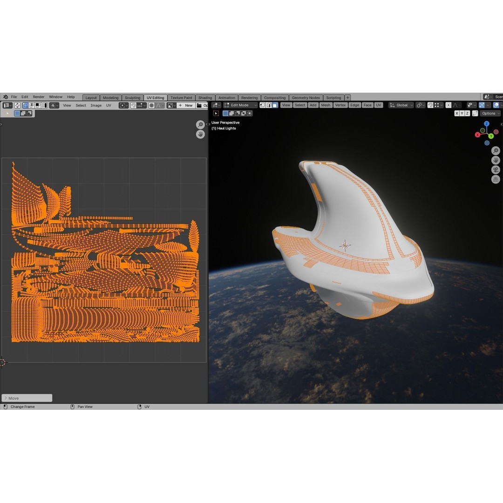The width and height of the screenshot is (503, 503).
Task: Switch to the Texture Paint workspace tab
Action: pos(181,97)
